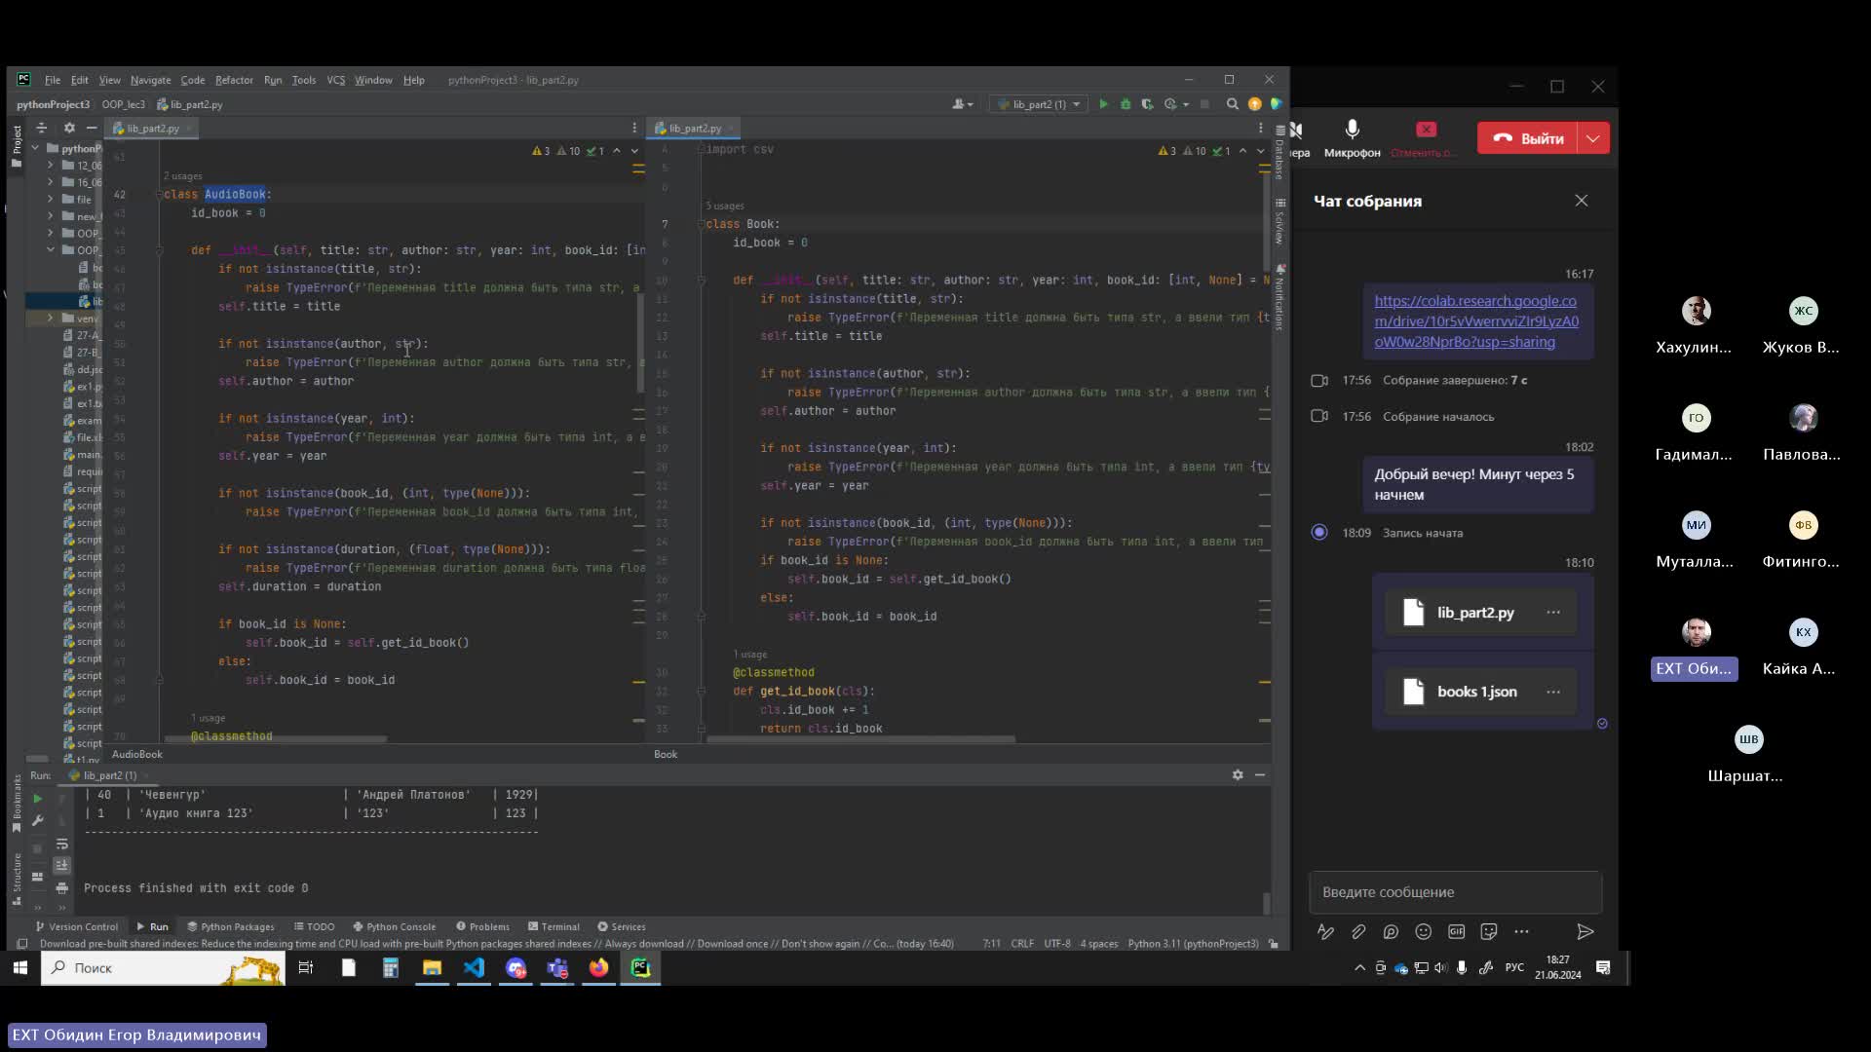Open the Navigate menu
Screen dimensions: 1871x1052
pyautogui.click(x=150, y=80)
